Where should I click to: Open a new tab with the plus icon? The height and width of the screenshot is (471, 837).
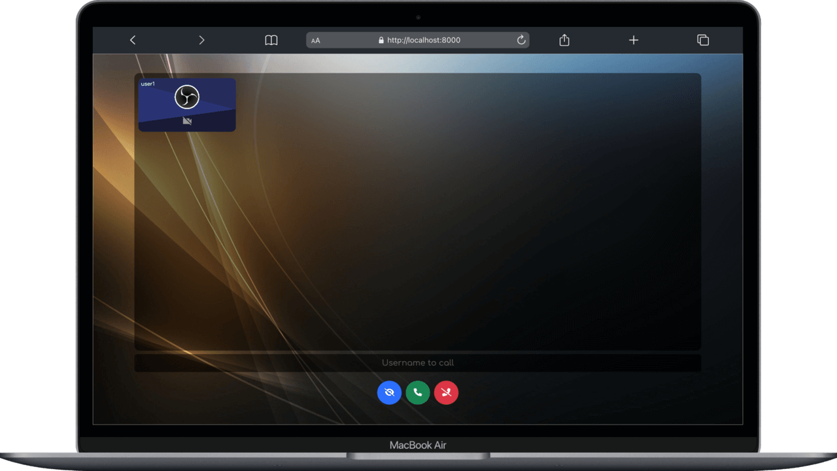[x=633, y=41]
